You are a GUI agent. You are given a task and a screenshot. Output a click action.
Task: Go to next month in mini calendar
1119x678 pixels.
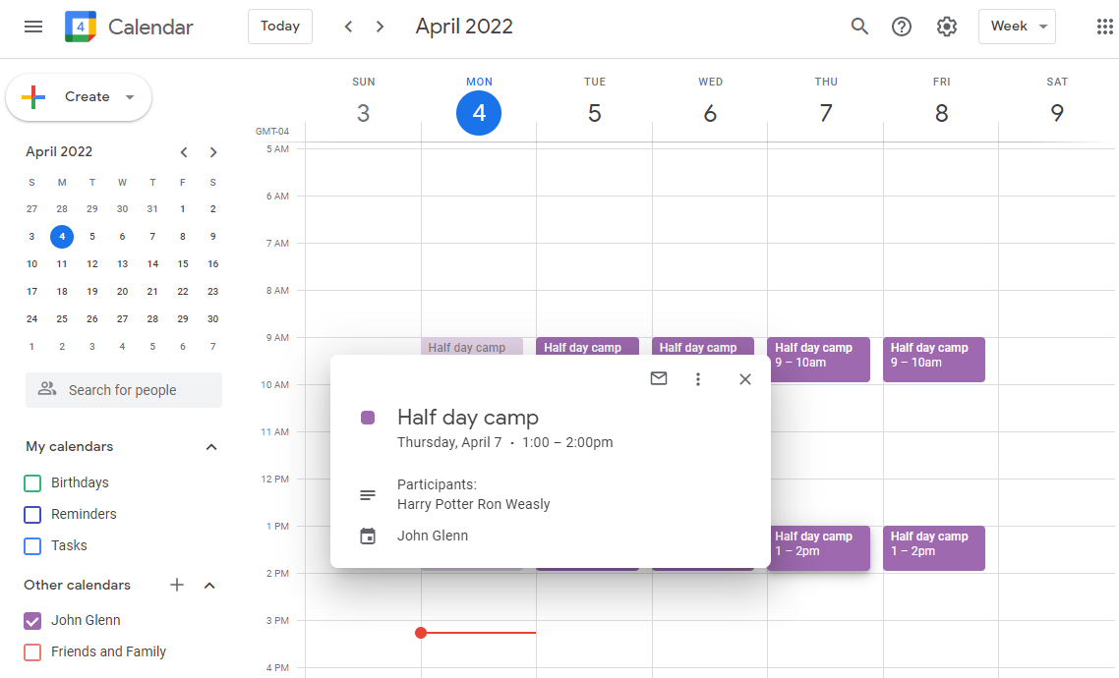tap(212, 152)
